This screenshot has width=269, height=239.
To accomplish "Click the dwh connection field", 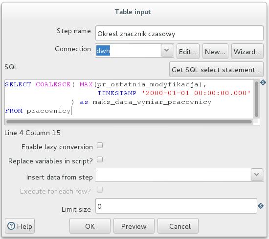I will (x=128, y=50).
